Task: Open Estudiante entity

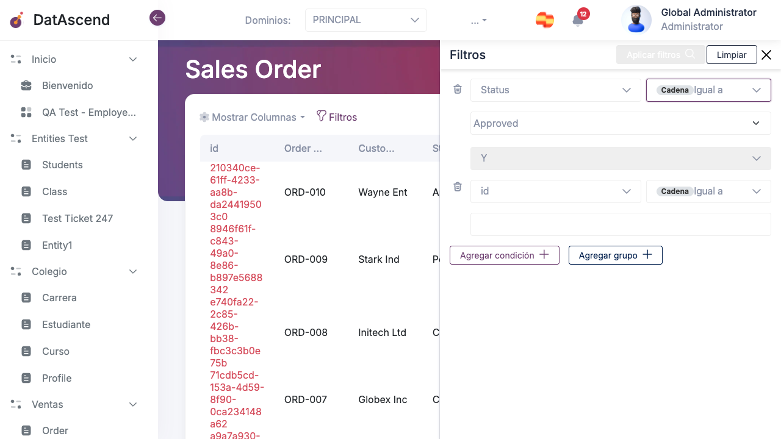Action: pos(66,324)
